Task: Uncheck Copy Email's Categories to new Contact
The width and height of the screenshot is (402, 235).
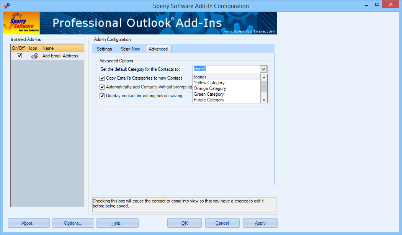Action: [102, 78]
